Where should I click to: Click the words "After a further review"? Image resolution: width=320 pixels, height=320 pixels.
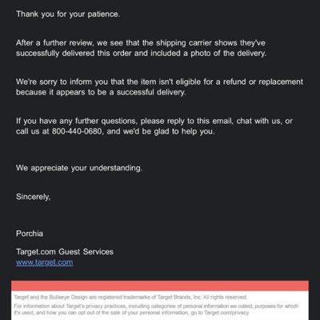(x=54, y=43)
